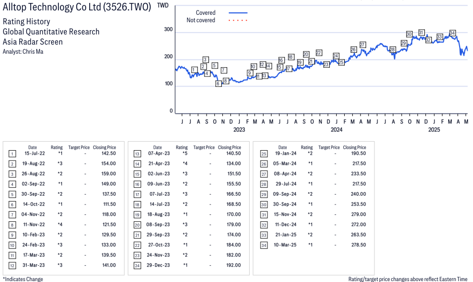Click the date 27-Oct-23
Image resolution: width=473 pixels, height=282 pixels.
pos(159,245)
